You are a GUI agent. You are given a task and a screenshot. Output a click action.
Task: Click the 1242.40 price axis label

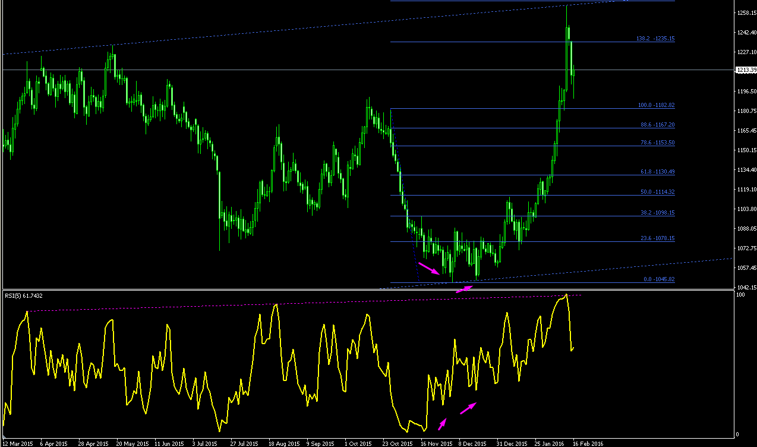coord(746,32)
